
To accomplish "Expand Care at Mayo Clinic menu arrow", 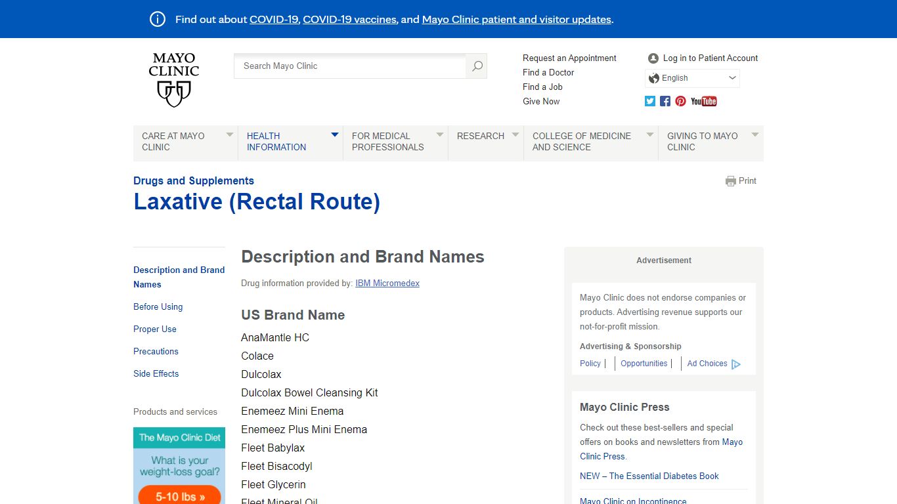I will [230, 135].
